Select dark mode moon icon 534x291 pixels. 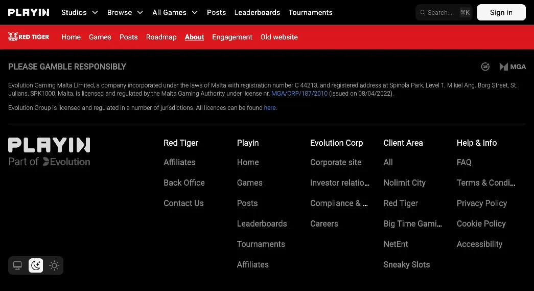point(36,265)
